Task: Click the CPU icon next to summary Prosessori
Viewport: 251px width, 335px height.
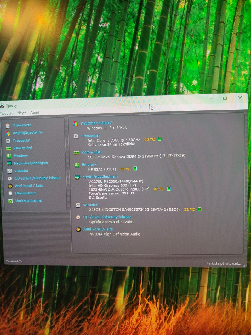Action: [76, 136]
